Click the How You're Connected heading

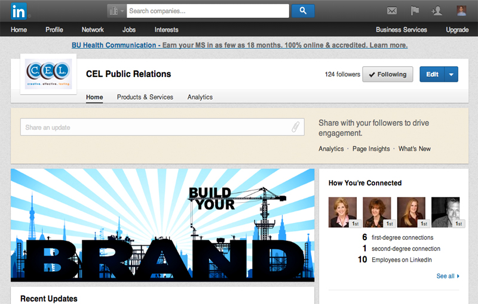tap(365, 183)
